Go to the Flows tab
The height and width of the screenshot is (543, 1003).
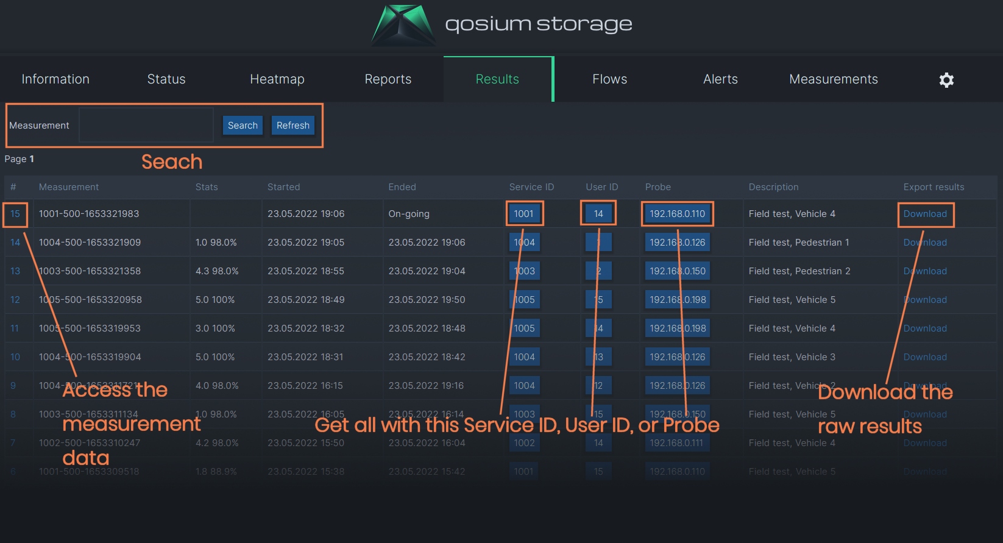coord(609,79)
